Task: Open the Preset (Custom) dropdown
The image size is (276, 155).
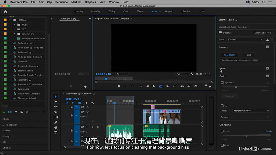Action: tap(245, 40)
